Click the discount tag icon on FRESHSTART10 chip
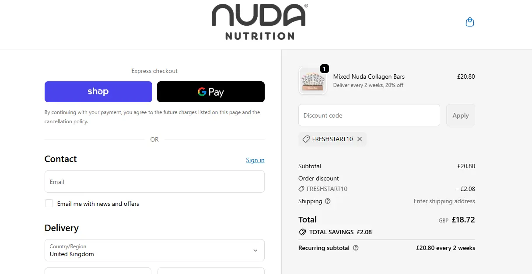Image resolution: width=532 pixels, height=274 pixels. pyautogui.click(x=306, y=139)
